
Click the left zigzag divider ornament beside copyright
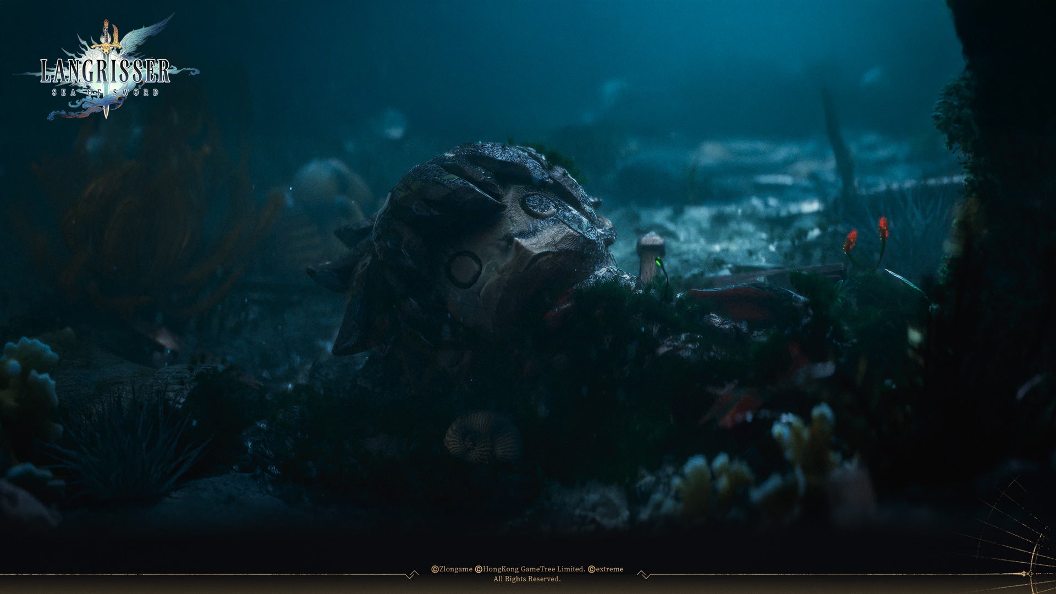tap(411, 575)
